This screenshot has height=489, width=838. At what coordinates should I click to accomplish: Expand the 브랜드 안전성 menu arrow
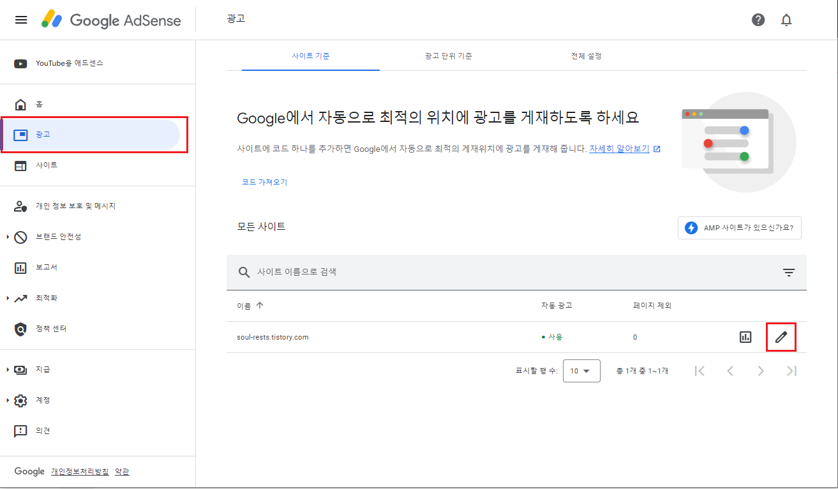point(8,237)
